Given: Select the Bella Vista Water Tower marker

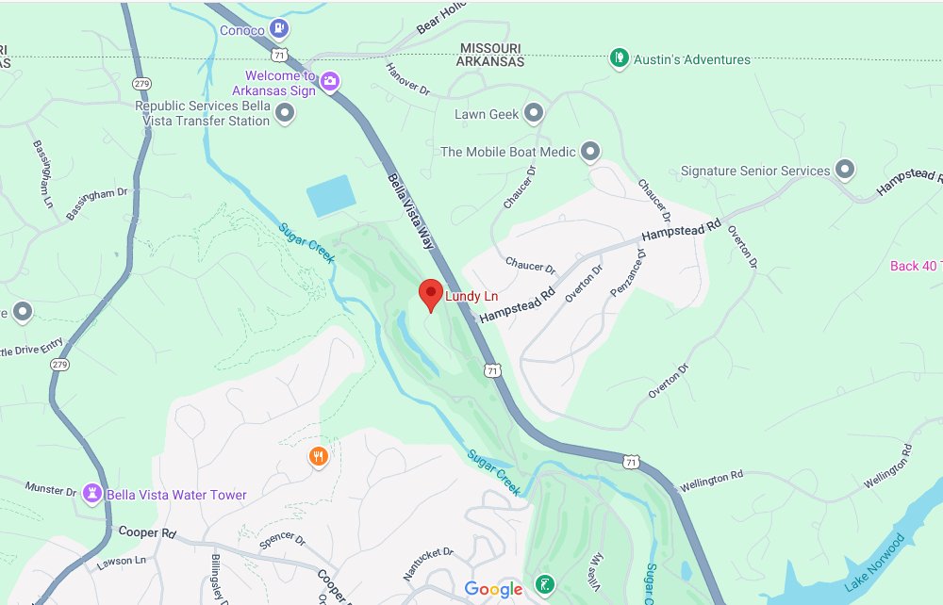Looking at the screenshot, I should pos(92,494).
